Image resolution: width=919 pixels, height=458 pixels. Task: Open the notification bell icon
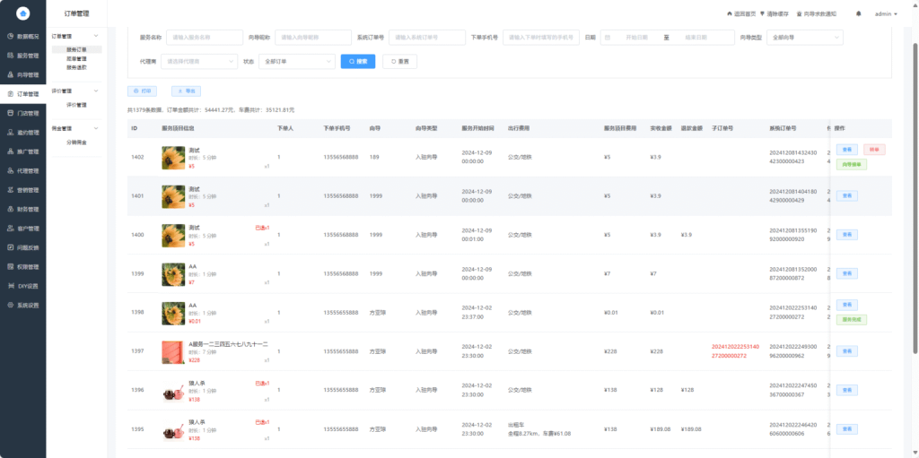858,14
